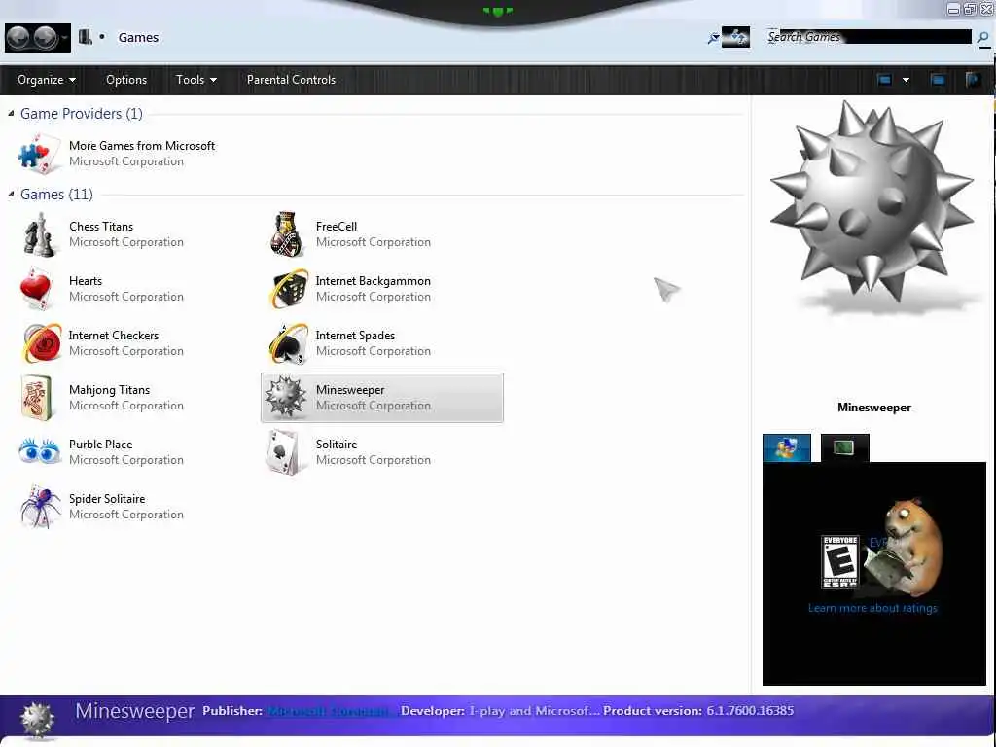Select More Games from Microsoft puzzle icon
This screenshot has height=747, width=996.
point(39,154)
